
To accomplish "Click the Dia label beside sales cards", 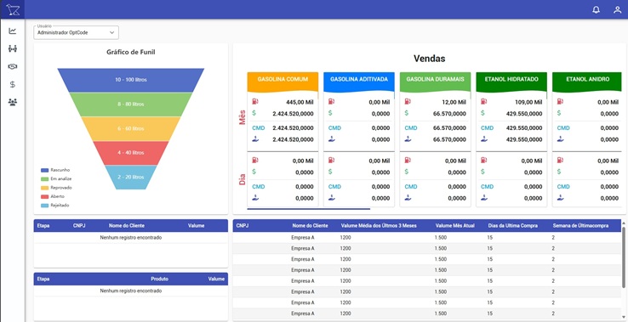I will tap(243, 179).
